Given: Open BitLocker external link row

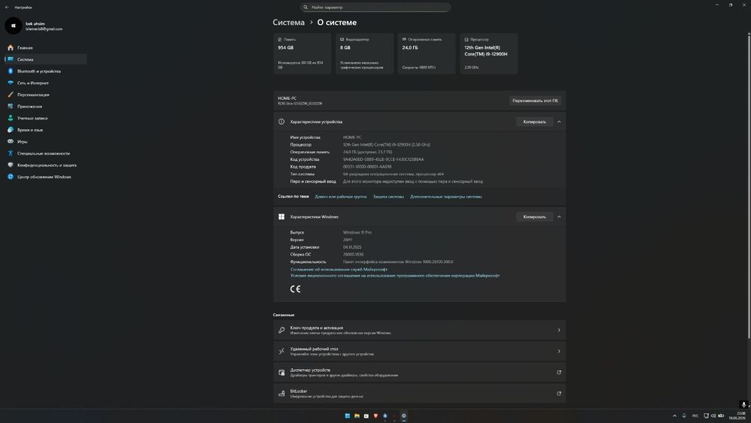Looking at the screenshot, I should point(419,393).
